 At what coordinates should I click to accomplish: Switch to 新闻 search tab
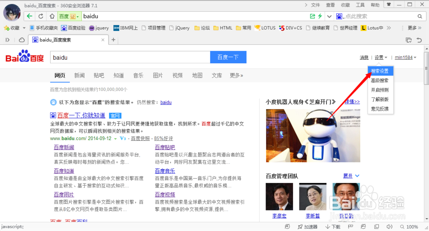tap(79, 75)
